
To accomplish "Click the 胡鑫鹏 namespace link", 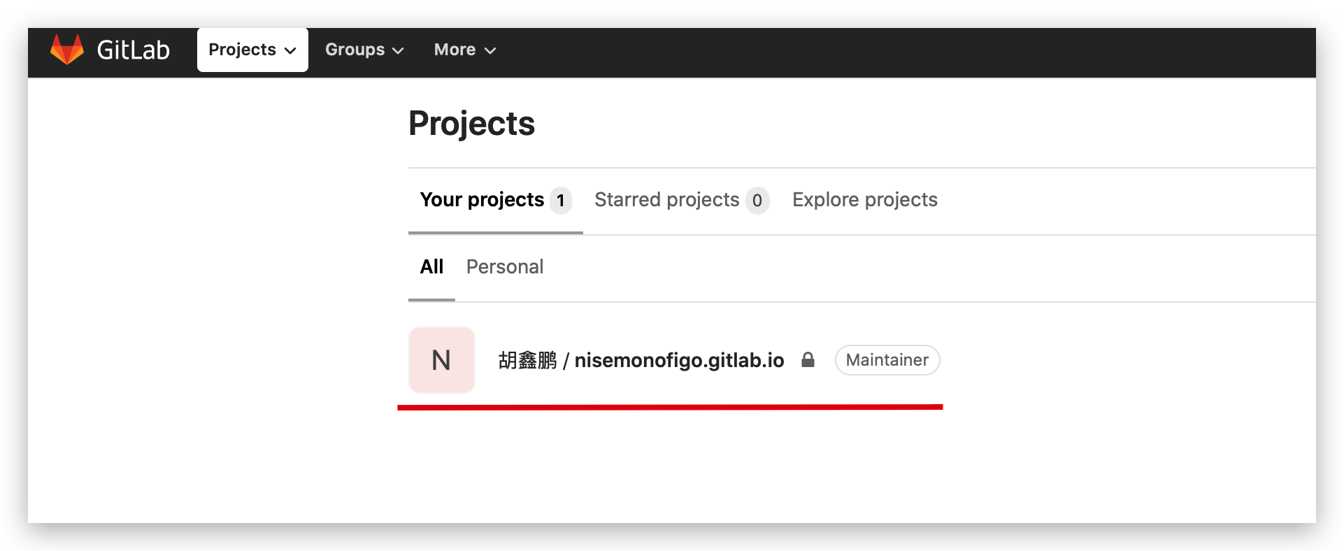I will 528,360.
